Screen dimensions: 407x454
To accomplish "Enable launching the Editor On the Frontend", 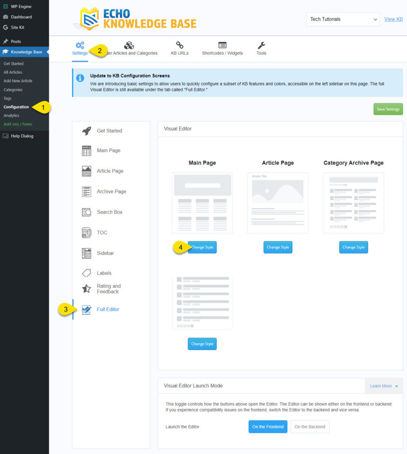I will tap(267, 427).
